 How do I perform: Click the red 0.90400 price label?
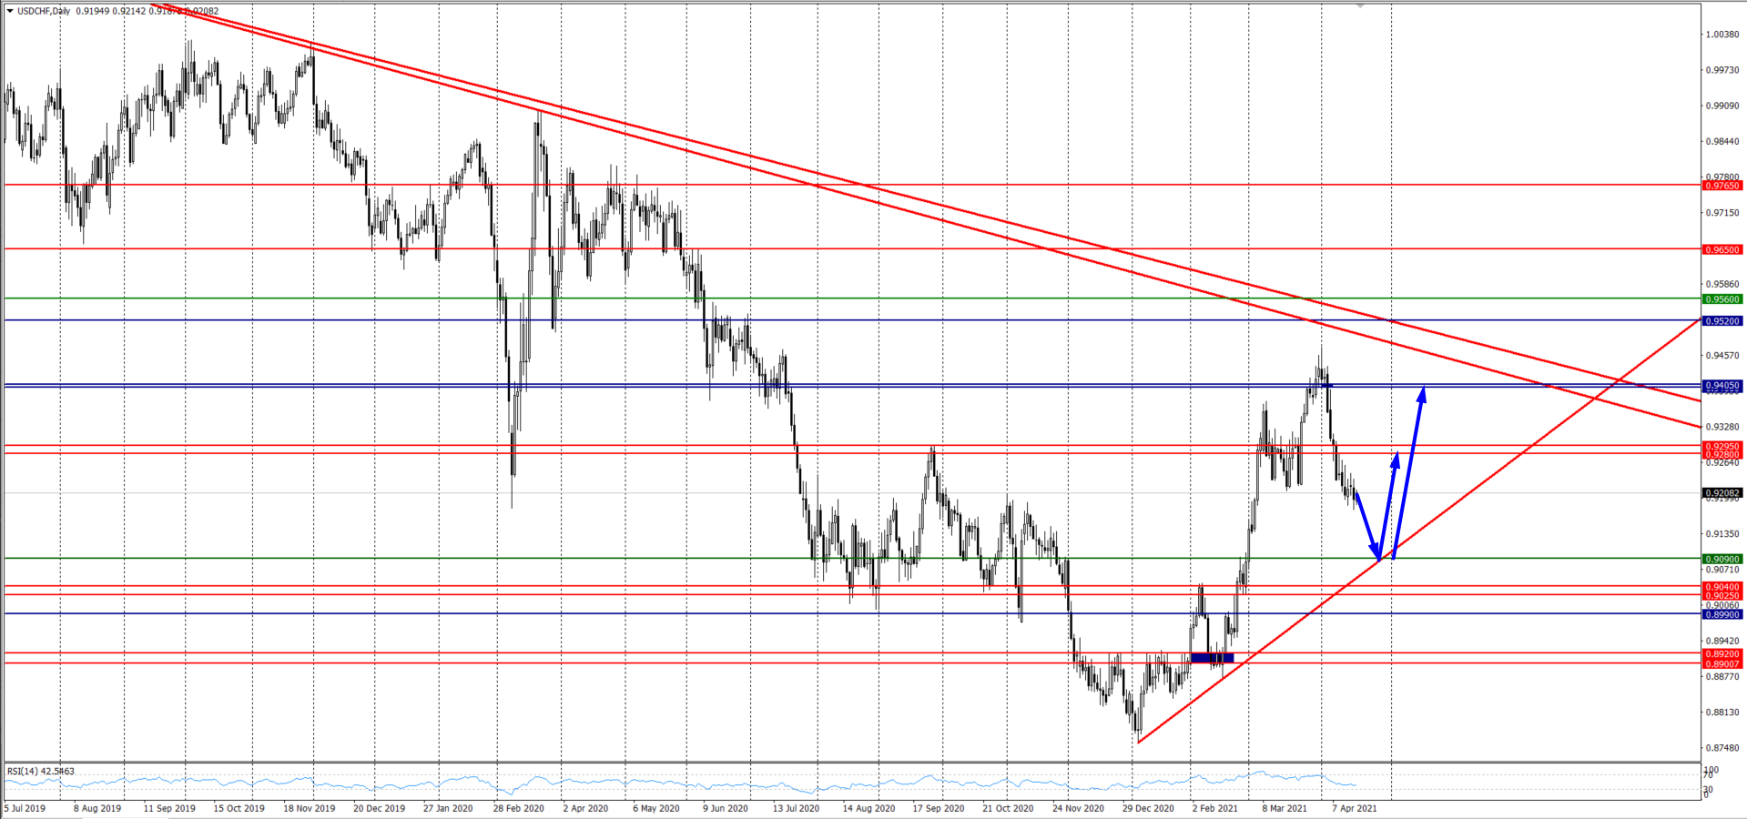(x=1722, y=588)
